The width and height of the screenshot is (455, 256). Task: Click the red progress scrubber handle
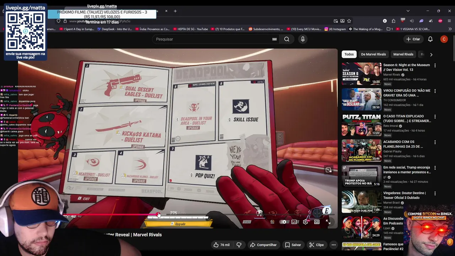pos(158,214)
